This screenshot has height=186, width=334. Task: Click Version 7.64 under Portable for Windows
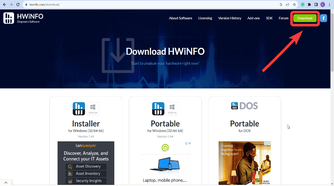[165, 137]
